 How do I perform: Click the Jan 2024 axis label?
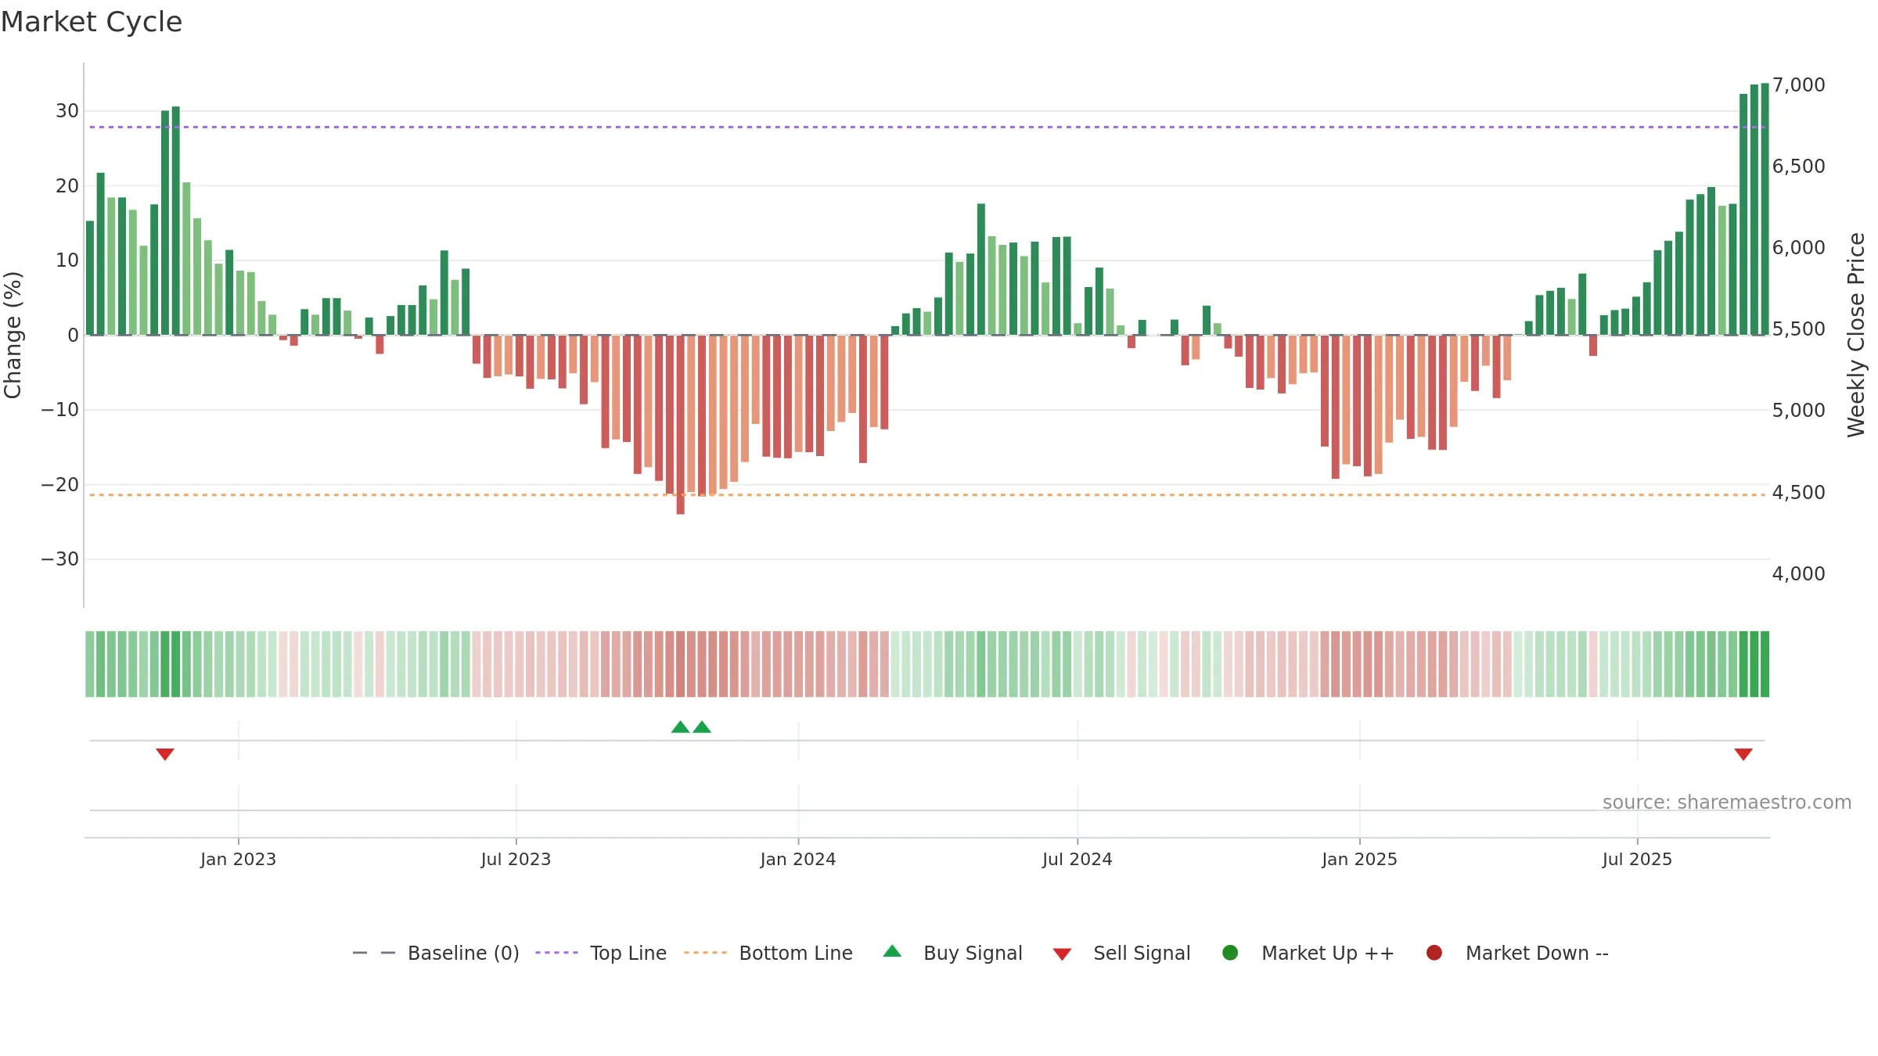pyautogui.click(x=798, y=859)
